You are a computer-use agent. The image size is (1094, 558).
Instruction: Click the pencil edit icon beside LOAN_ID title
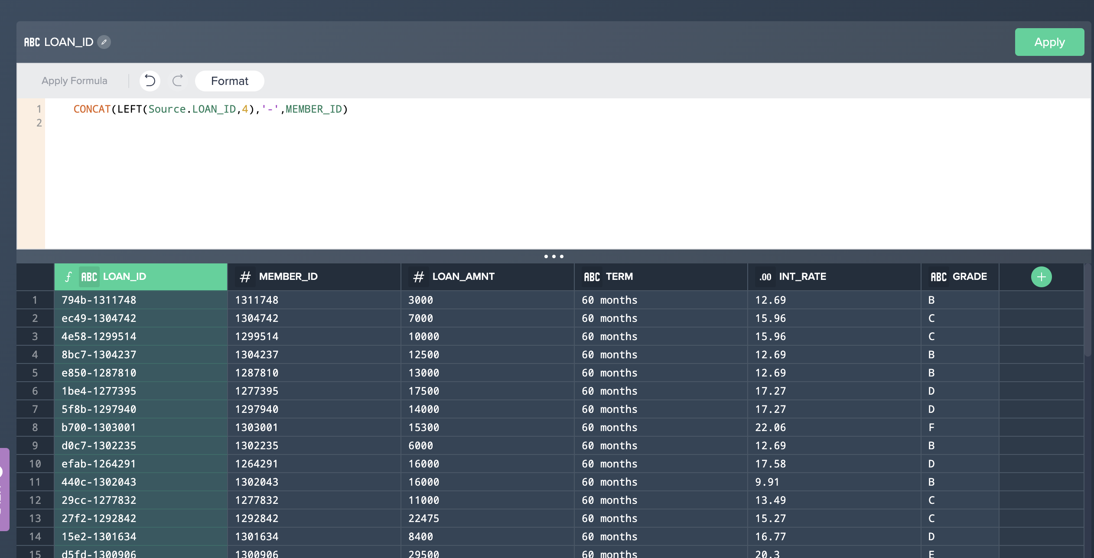click(x=104, y=42)
